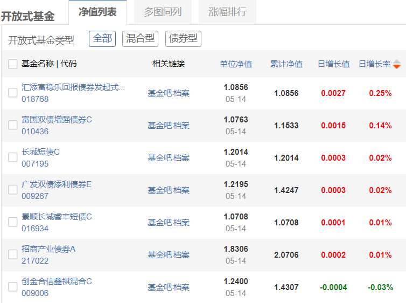Tick the checkbox for 广发双债添利债券E

[13, 190]
